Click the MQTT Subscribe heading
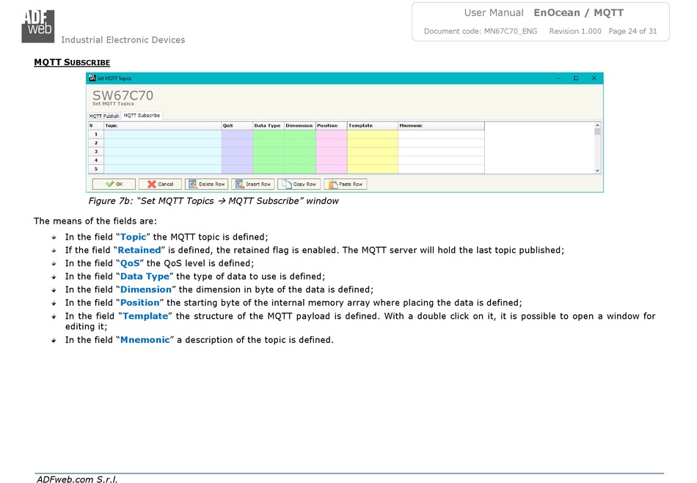This screenshot has width=697, height=483. click(x=72, y=62)
